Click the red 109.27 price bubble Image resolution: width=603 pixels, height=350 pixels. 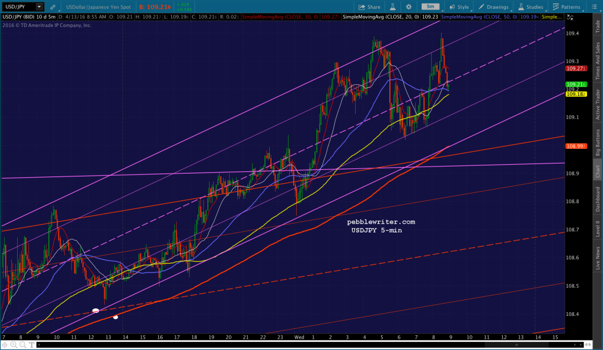click(x=576, y=68)
